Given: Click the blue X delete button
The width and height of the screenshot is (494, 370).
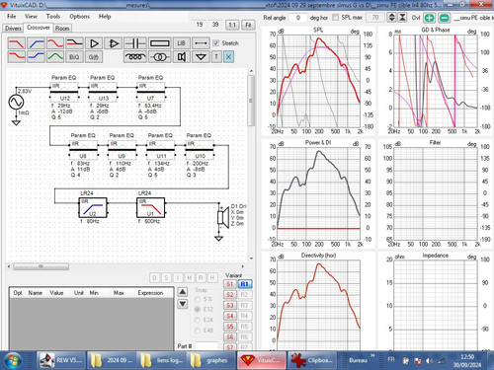Looking at the screenshot, I should click(x=228, y=57).
